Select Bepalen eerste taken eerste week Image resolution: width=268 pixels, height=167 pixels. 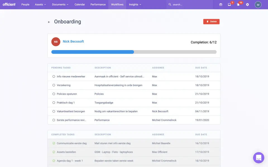114,161
